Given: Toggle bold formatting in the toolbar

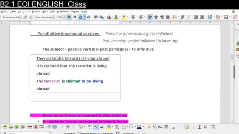Looking at the screenshot, I should [69, 17].
